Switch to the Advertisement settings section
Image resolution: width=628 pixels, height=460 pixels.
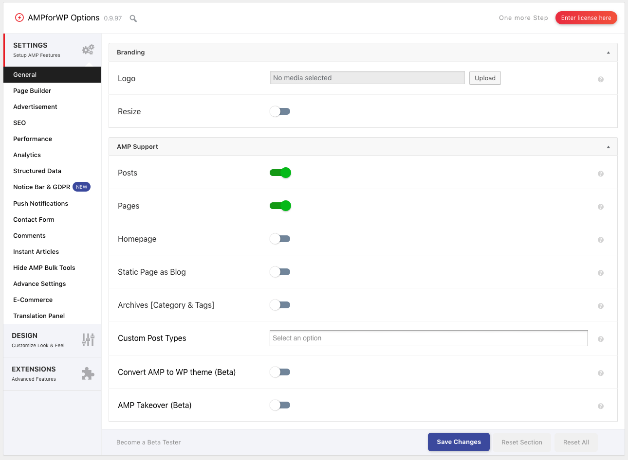[x=35, y=106]
